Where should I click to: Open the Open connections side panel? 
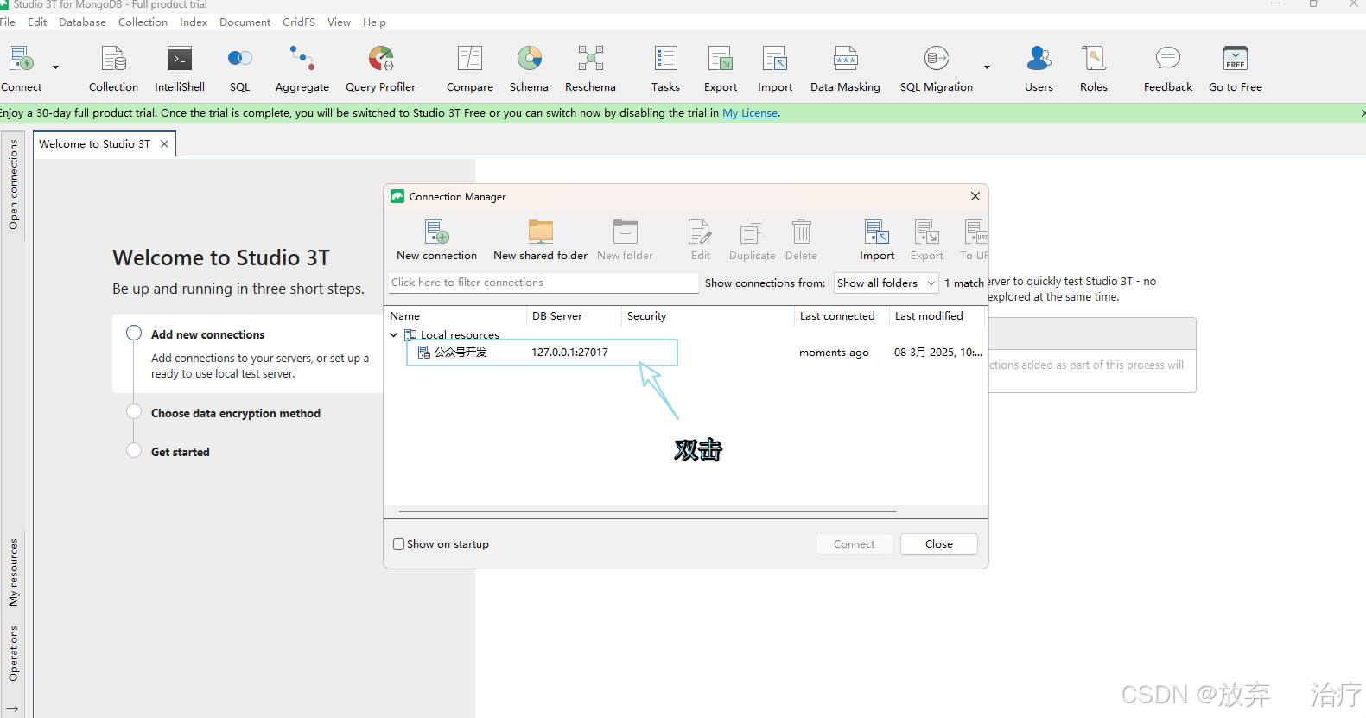(13, 185)
